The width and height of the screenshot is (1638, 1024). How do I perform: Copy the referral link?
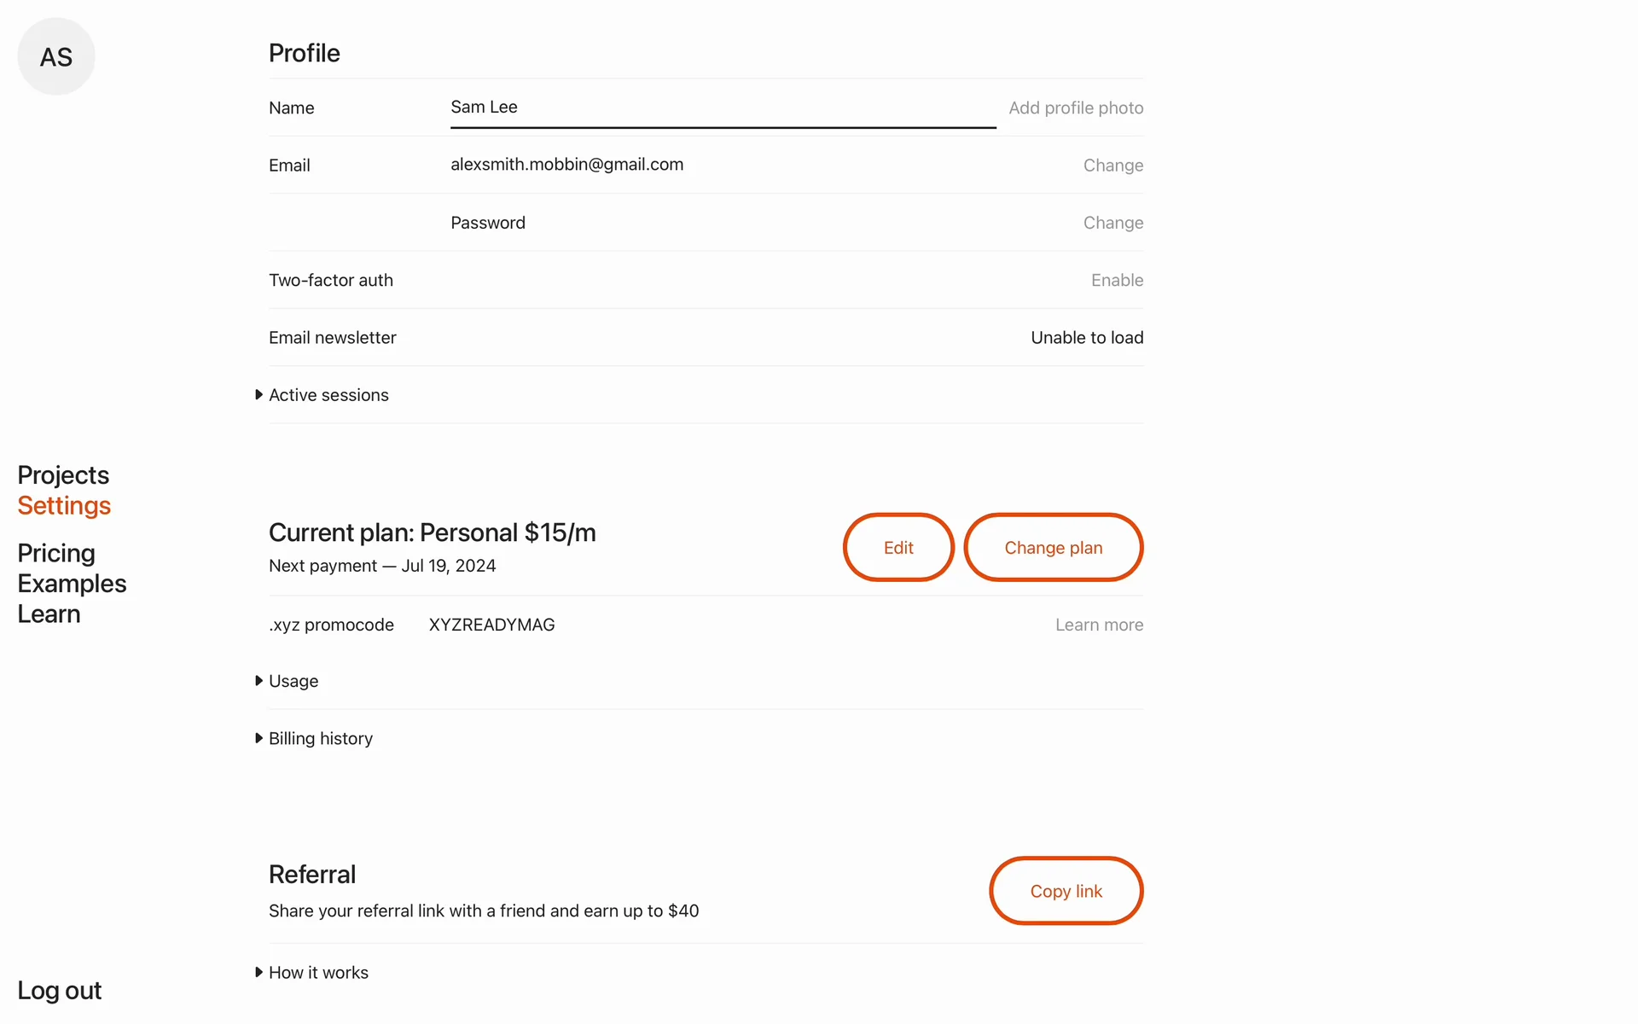(x=1066, y=891)
